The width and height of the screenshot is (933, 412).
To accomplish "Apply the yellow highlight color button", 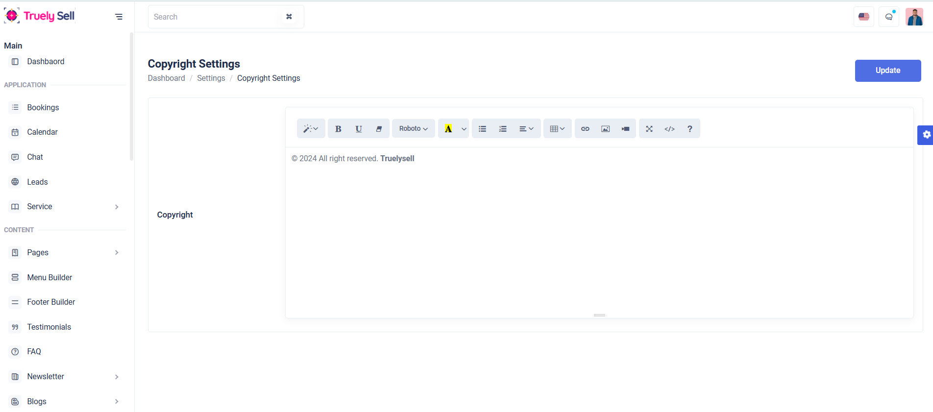I will coord(448,129).
